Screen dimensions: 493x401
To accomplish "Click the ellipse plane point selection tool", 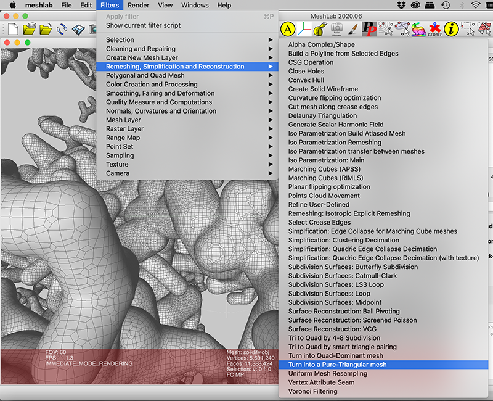I will (x=402, y=29).
